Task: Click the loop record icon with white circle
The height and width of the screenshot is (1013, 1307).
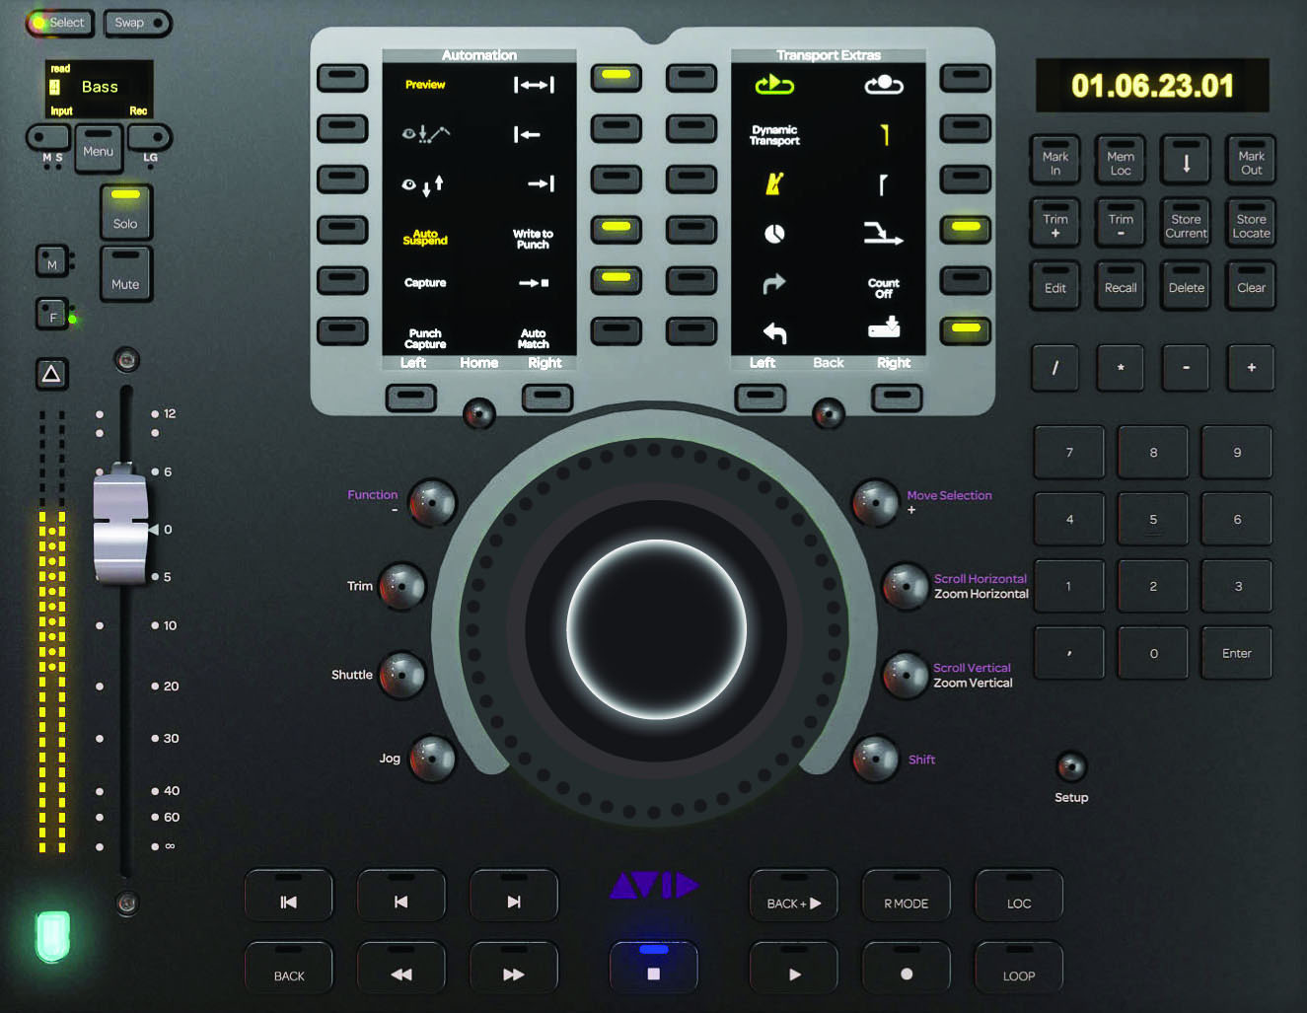Action: point(884,85)
